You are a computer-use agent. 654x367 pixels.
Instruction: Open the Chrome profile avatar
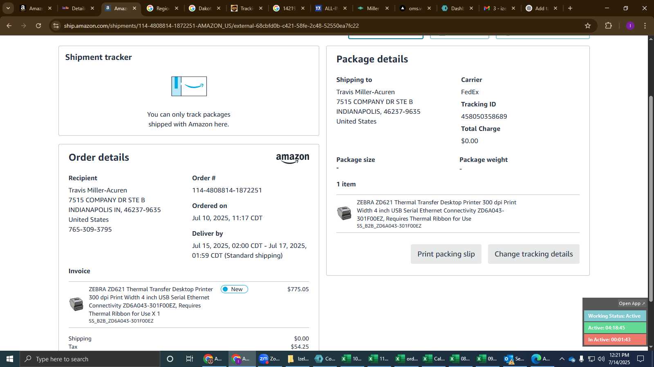[630, 26]
